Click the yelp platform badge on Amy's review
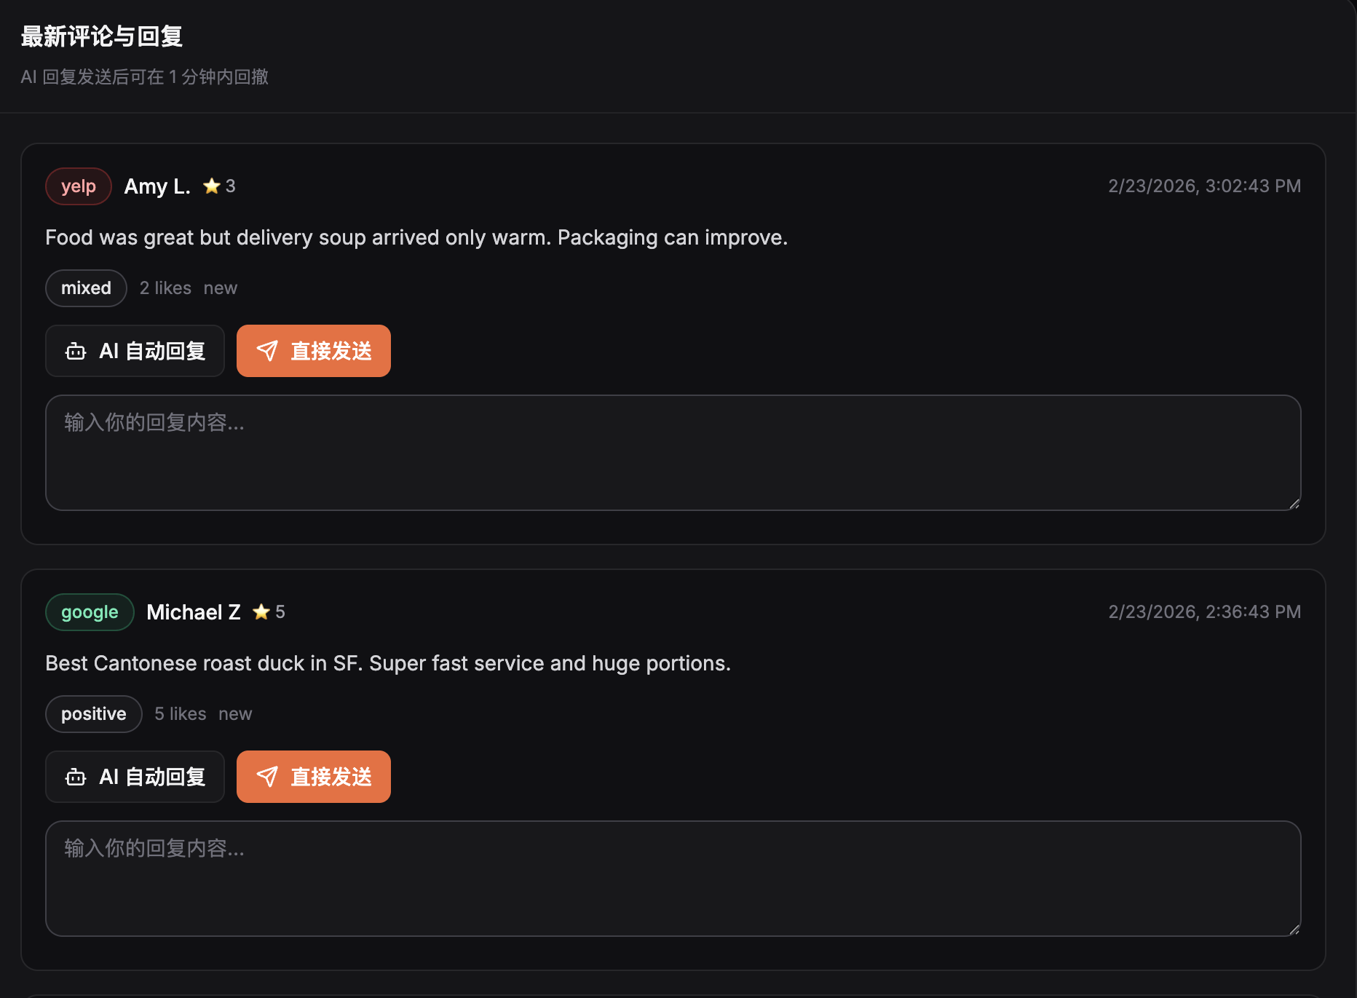The height and width of the screenshot is (998, 1357). (78, 186)
